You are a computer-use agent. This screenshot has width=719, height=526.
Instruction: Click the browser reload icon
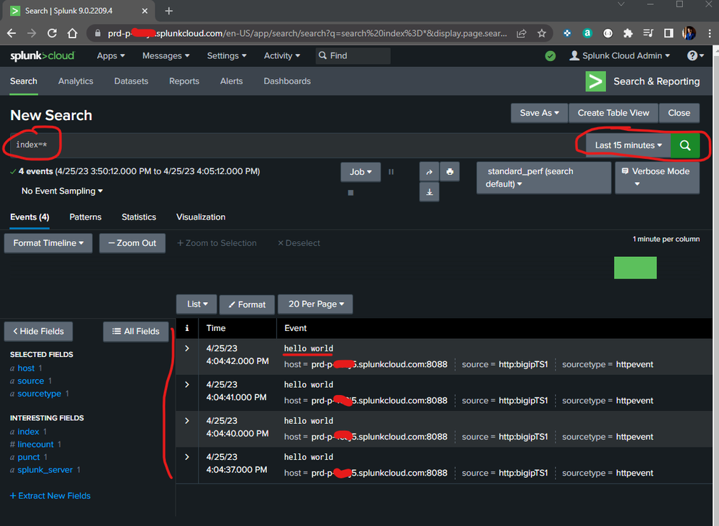[52, 33]
